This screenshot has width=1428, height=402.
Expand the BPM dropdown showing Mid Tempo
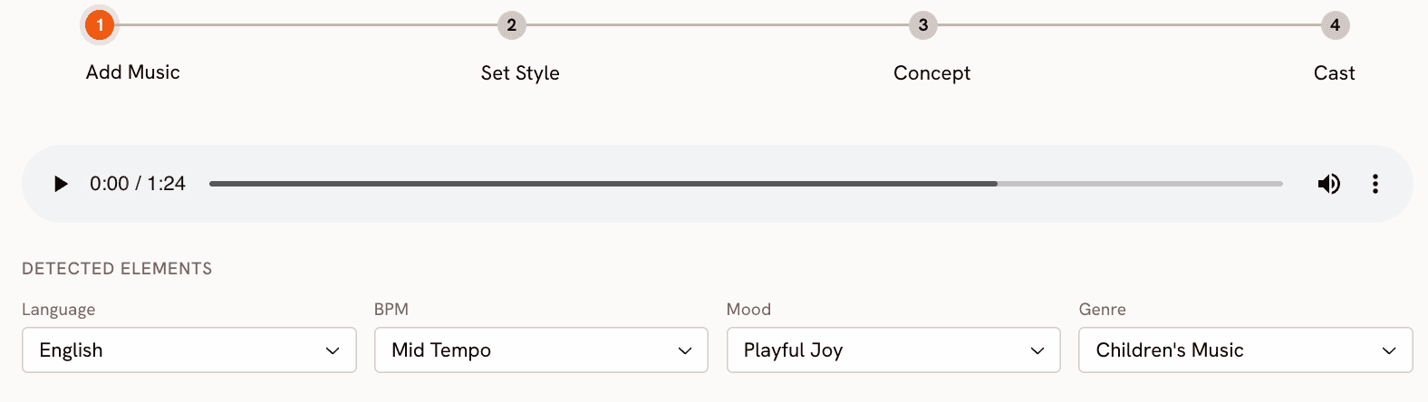pyautogui.click(x=541, y=350)
